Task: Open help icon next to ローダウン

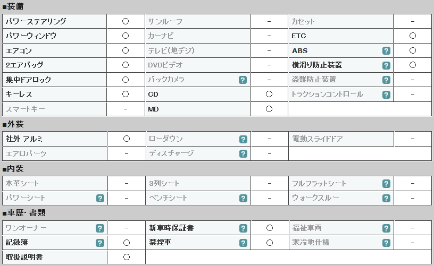Action: [x=243, y=139]
